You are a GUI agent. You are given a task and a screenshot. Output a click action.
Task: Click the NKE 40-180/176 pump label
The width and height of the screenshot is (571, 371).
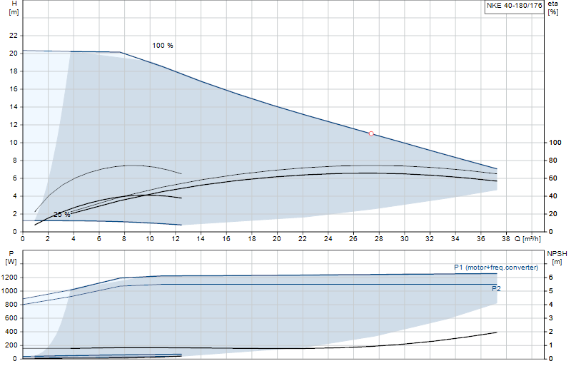click(x=514, y=6)
